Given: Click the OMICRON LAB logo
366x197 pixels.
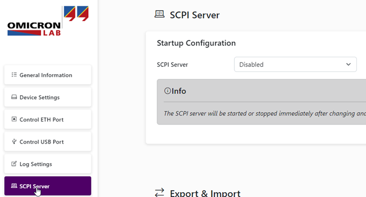Looking at the screenshot, I should [48, 21].
